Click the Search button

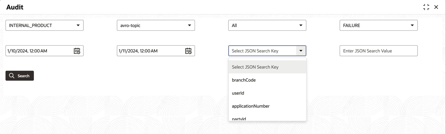(x=20, y=76)
